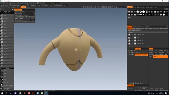Pick the ring-shaped brush alpha
The height and width of the screenshot is (95, 169).
[140, 12]
